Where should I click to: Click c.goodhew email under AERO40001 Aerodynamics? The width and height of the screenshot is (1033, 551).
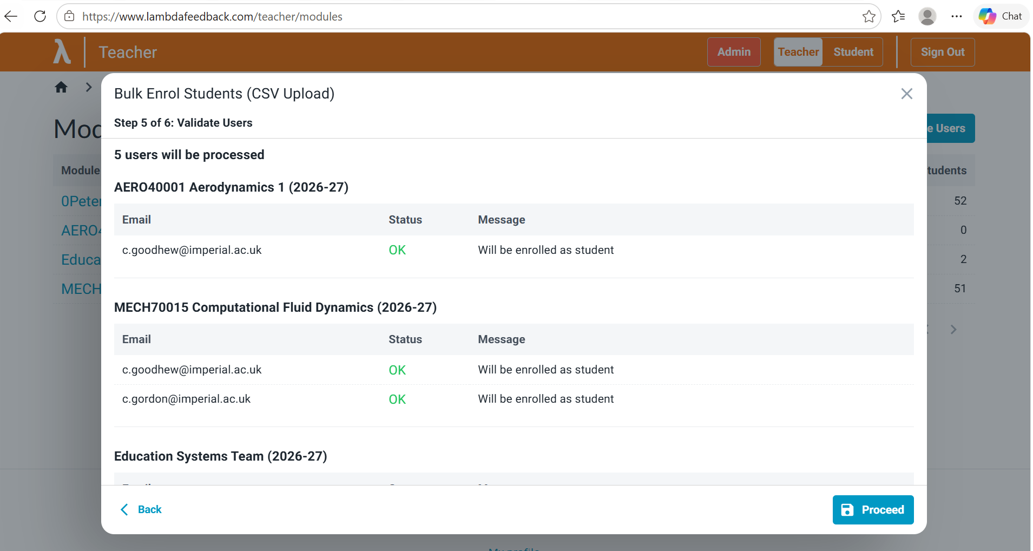[192, 250]
